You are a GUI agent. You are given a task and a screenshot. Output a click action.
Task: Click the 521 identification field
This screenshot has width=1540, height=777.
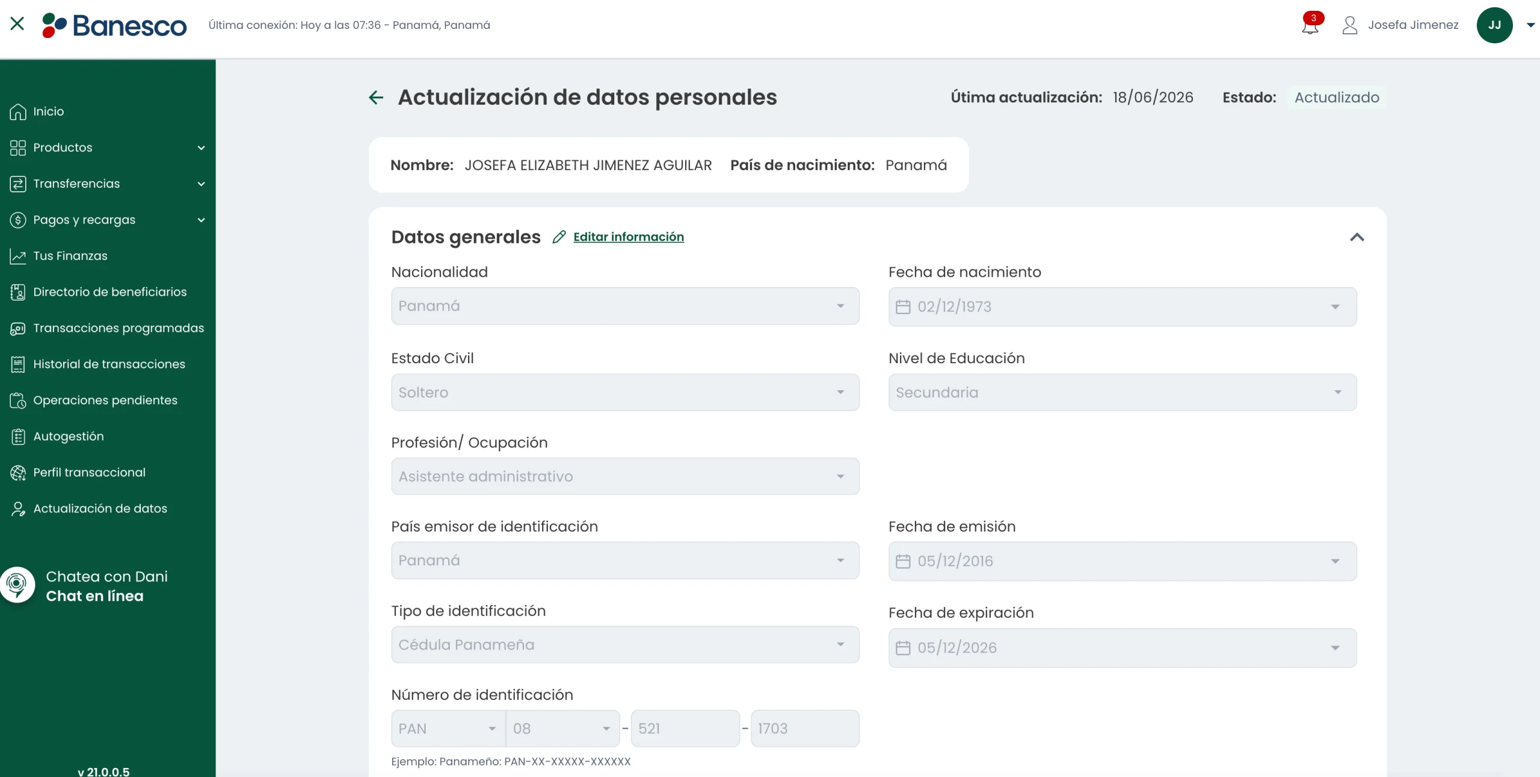click(x=685, y=728)
